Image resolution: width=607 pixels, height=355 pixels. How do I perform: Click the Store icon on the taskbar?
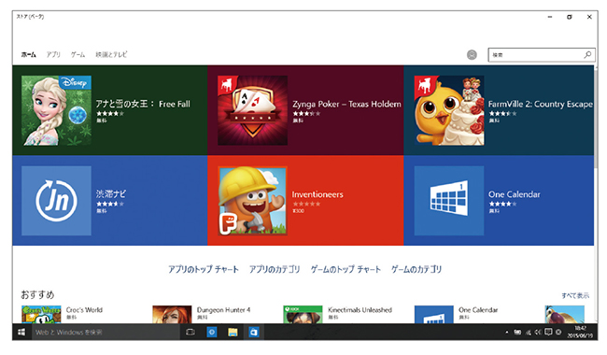[254, 333]
